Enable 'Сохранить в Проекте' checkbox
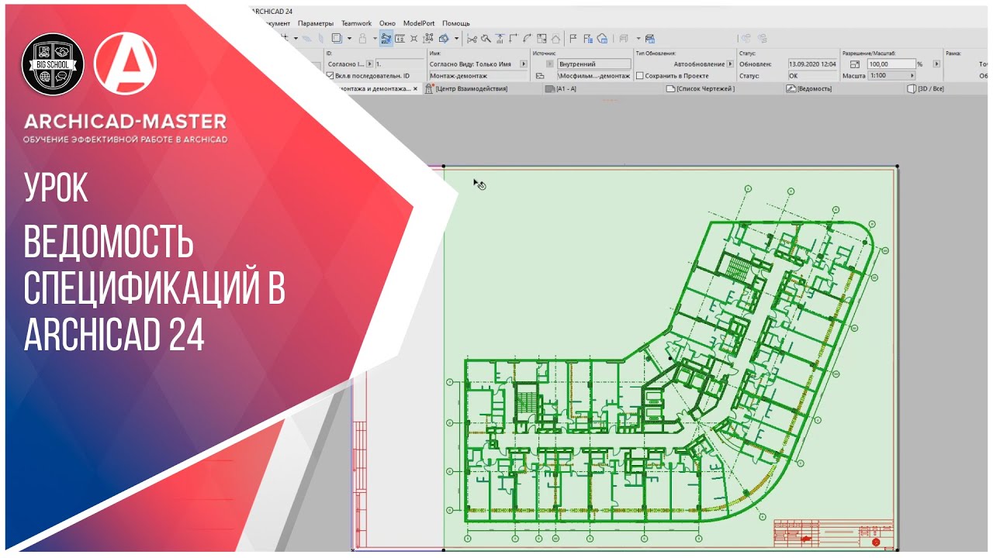This screenshot has height=558, width=993. (x=639, y=76)
